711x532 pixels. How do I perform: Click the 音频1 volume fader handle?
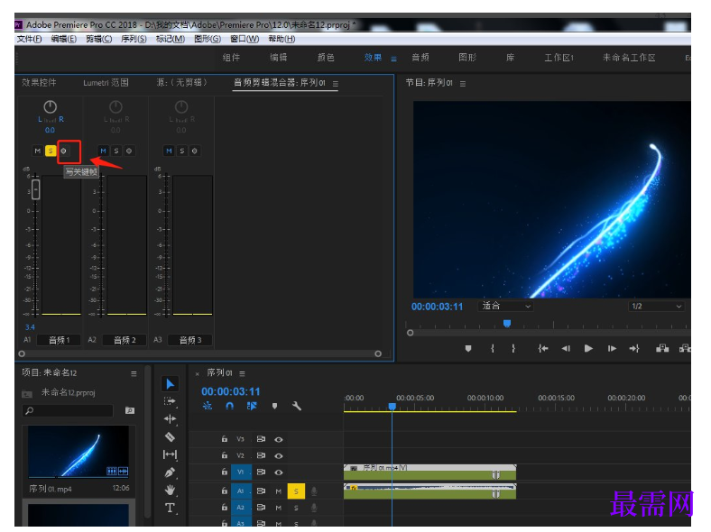click(35, 189)
